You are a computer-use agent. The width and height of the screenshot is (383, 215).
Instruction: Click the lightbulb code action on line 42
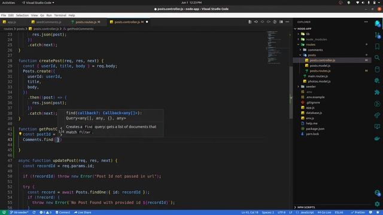[20, 134]
